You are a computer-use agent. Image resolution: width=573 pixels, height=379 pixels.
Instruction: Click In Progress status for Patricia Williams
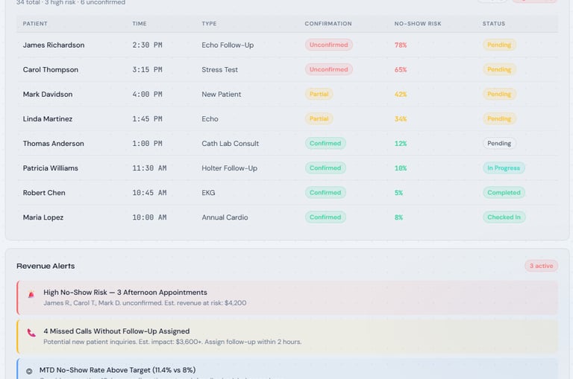point(504,168)
